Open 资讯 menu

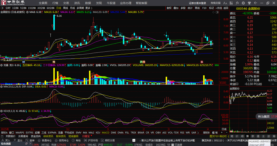[x=77, y=3]
